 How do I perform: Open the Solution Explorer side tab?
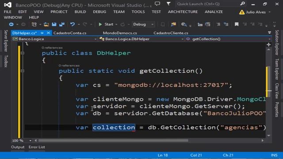coord(277,42)
